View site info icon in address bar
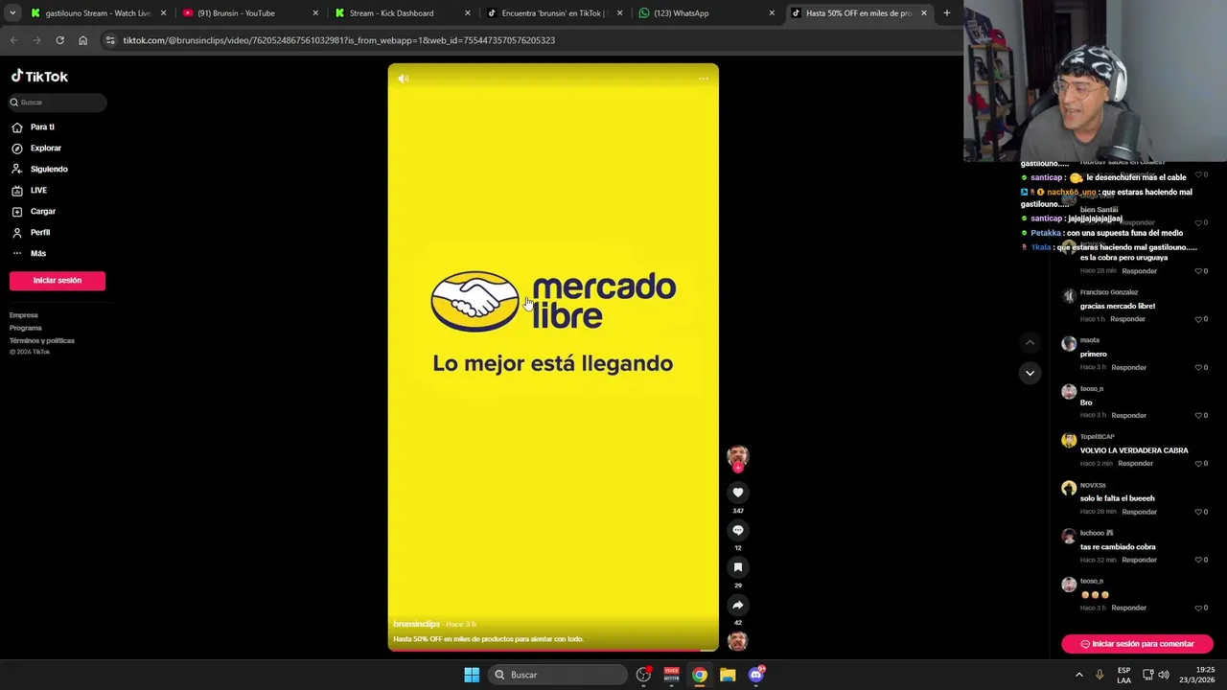Screen dimensions: 1227x690 tap(110, 40)
